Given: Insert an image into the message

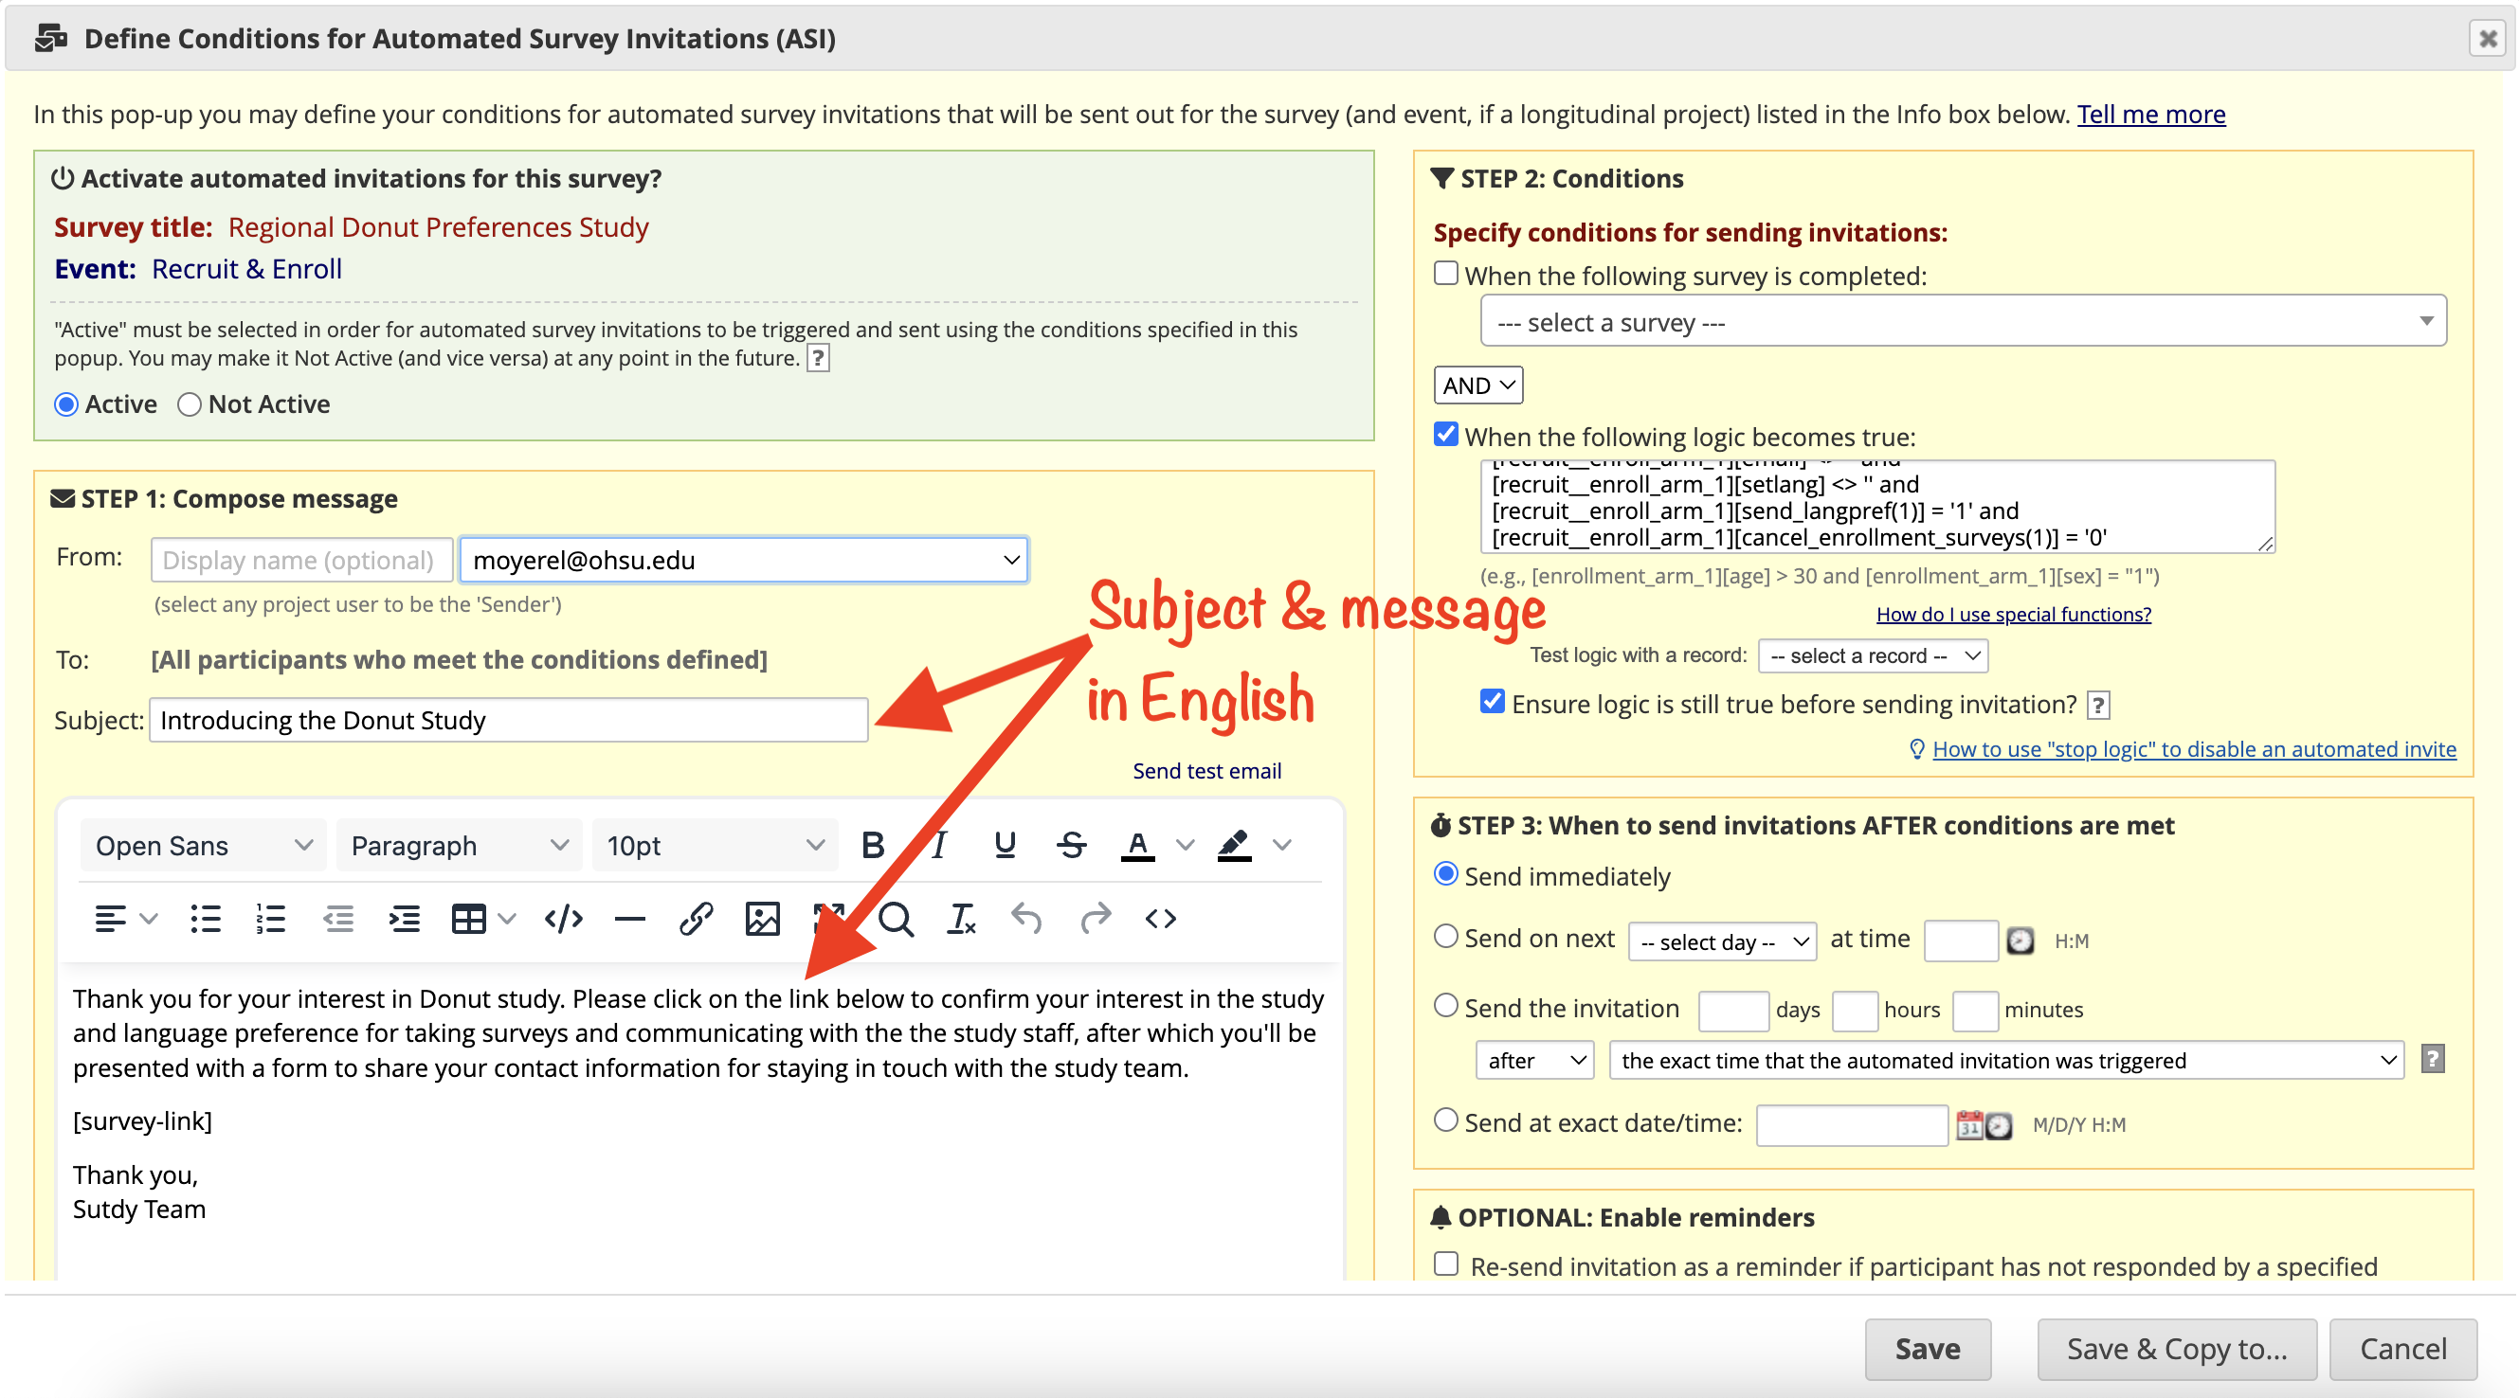Looking at the screenshot, I should coord(763,919).
